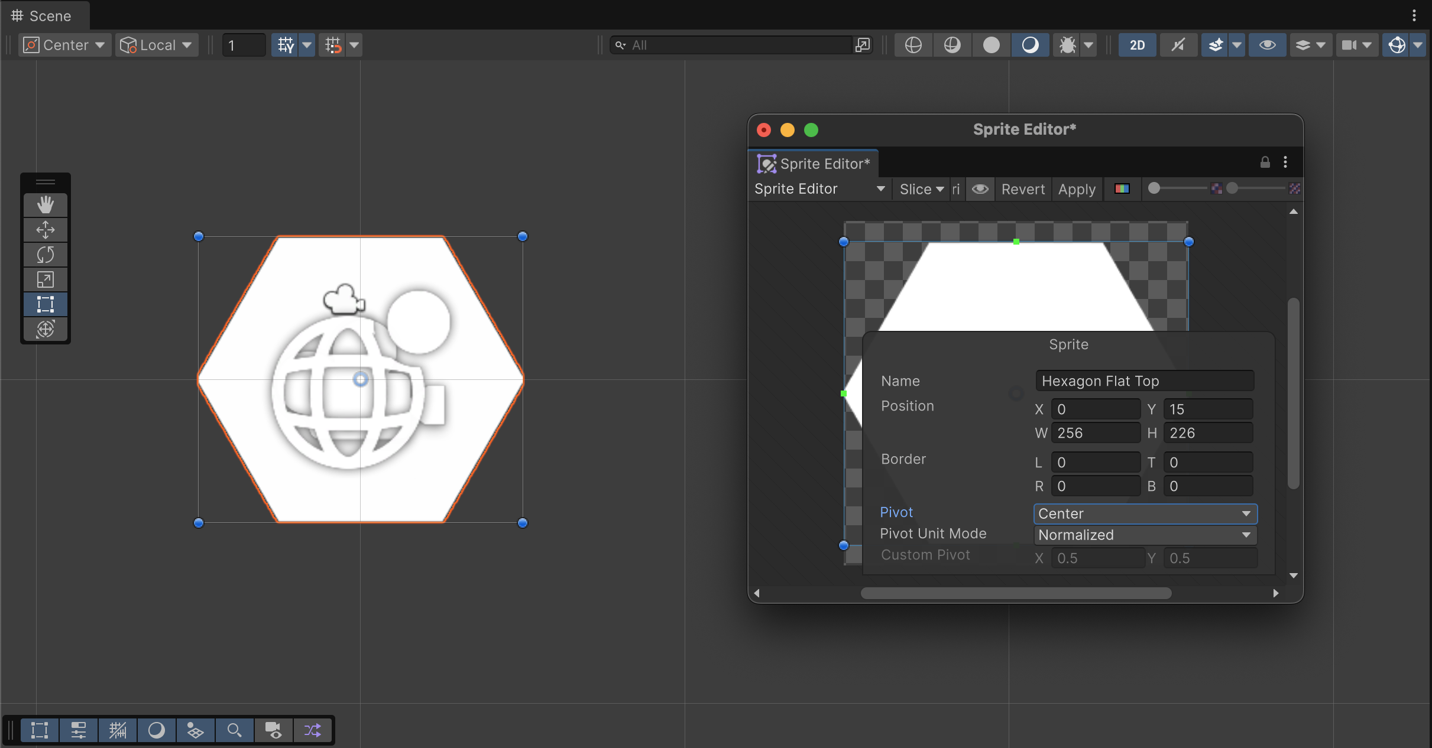Select the Move tool
This screenshot has height=748, width=1432.
tap(46, 230)
